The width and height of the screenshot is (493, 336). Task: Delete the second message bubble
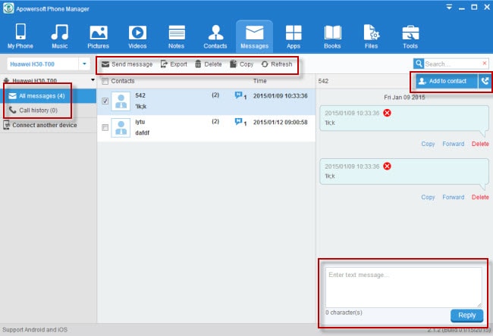click(480, 198)
